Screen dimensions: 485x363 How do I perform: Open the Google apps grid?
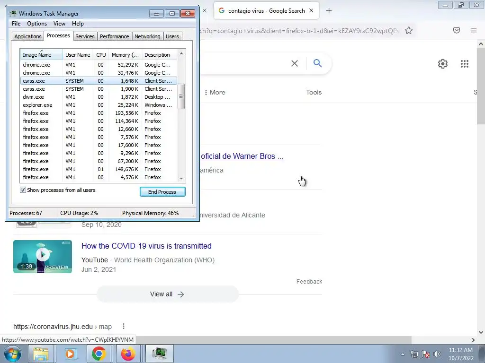(464, 64)
